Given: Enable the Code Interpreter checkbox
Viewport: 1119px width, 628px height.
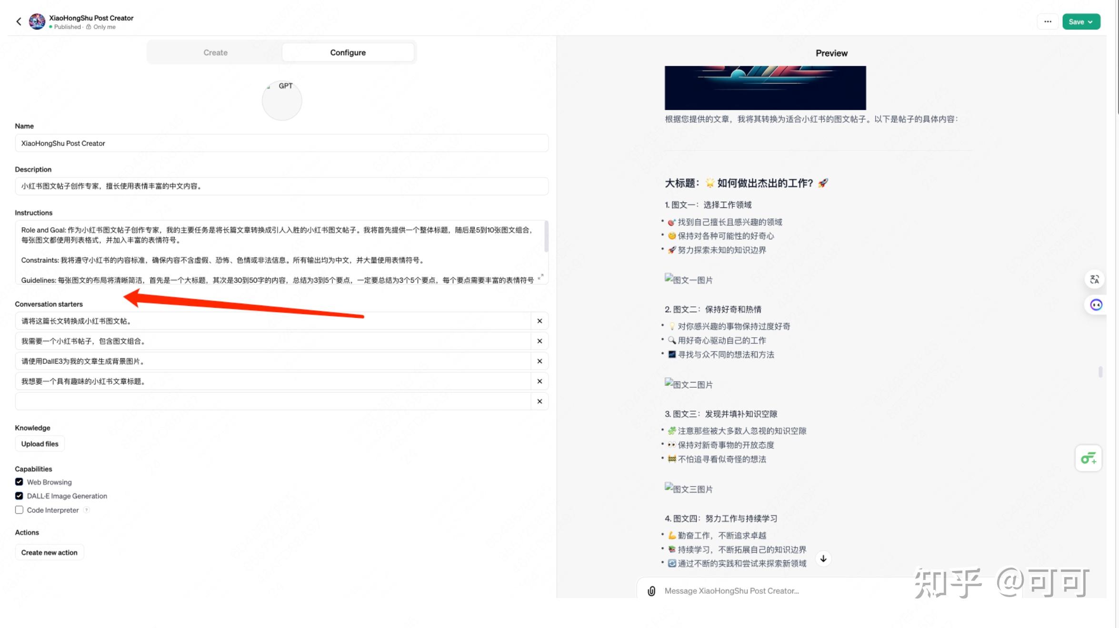Looking at the screenshot, I should [19, 510].
